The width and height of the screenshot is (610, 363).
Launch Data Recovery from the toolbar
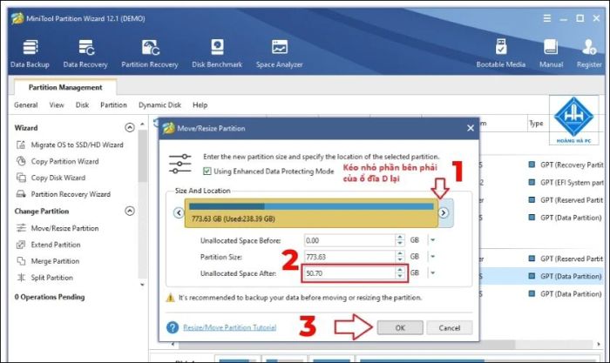pos(85,54)
